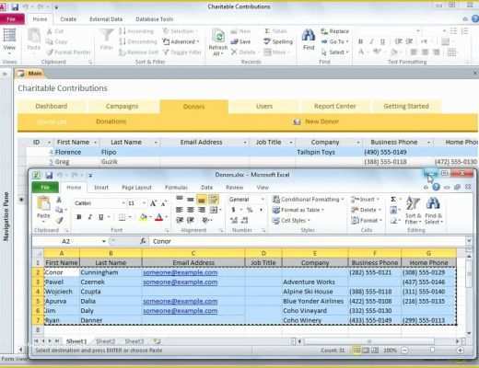
Task: Open the Cell Styles dropdown in Excel
Action: pos(291,220)
